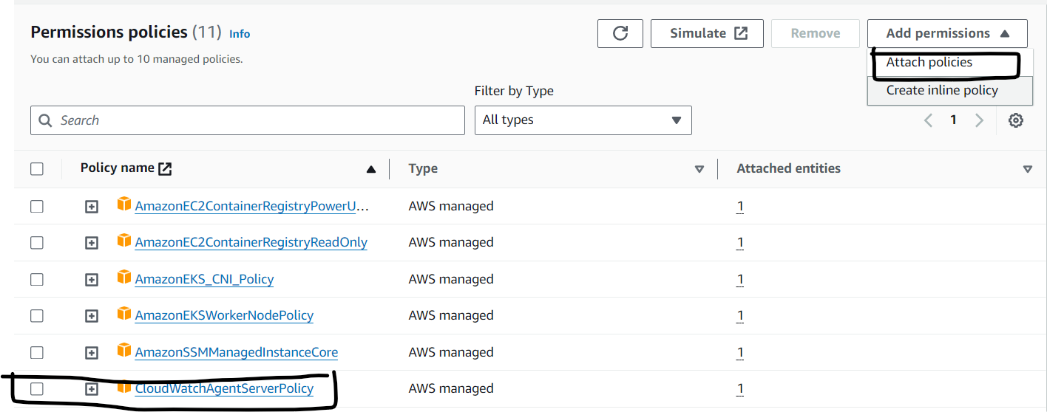The width and height of the screenshot is (1047, 412).
Task: Sort by the Type column arrow
Action: [699, 169]
